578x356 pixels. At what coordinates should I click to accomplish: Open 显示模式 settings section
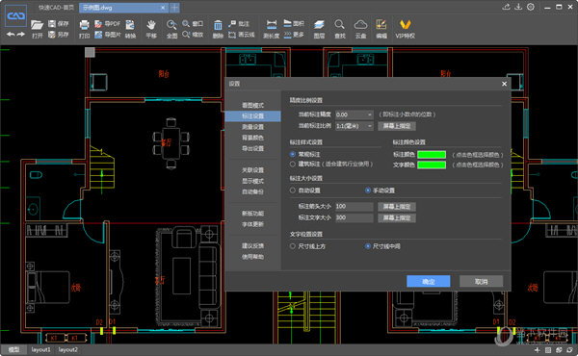(x=252, y=181)
